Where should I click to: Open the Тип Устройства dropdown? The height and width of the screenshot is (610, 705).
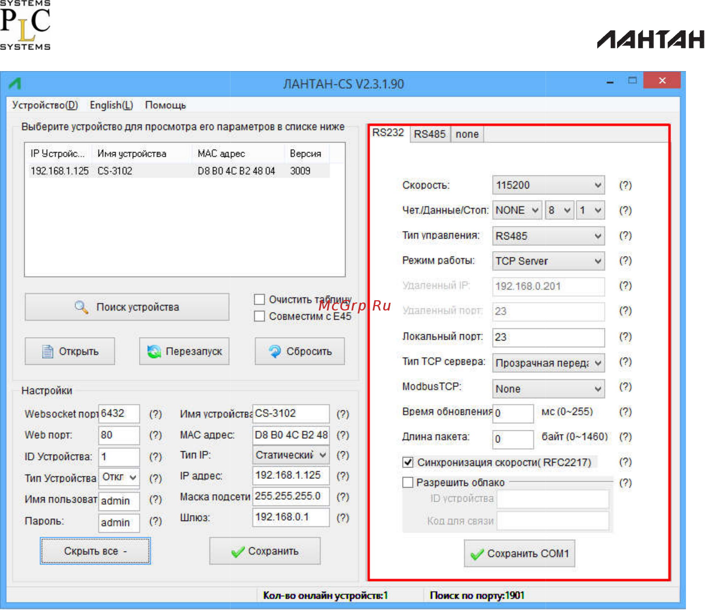[119, 477]
